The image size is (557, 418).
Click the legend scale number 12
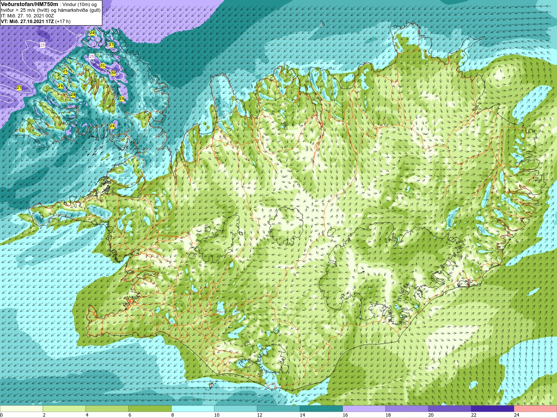[x=259, y=415]
